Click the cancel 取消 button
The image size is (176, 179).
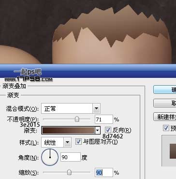coord(165,103)
